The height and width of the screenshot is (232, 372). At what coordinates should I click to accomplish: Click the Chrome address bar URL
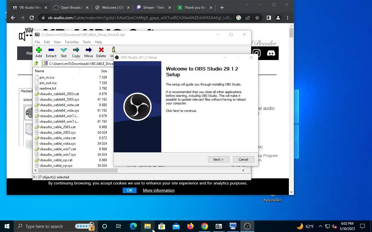click(x=140, y=18)
